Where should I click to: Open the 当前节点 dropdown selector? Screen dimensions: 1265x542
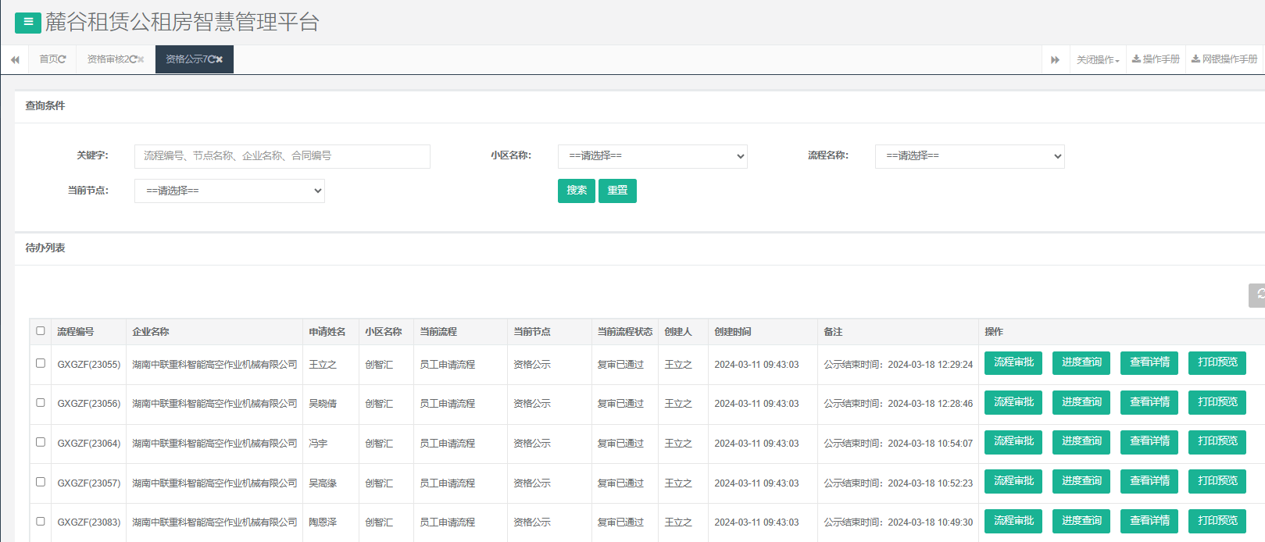point(229,191)
